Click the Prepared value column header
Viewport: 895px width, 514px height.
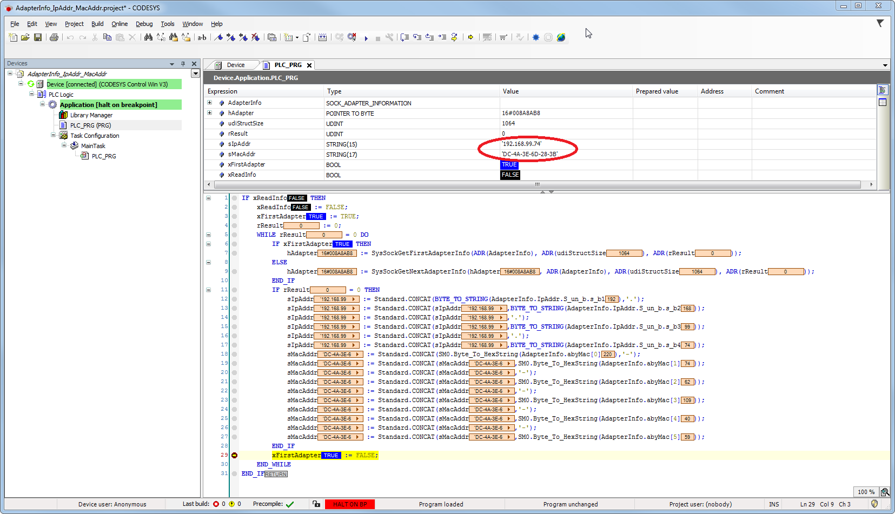(657, 91)
